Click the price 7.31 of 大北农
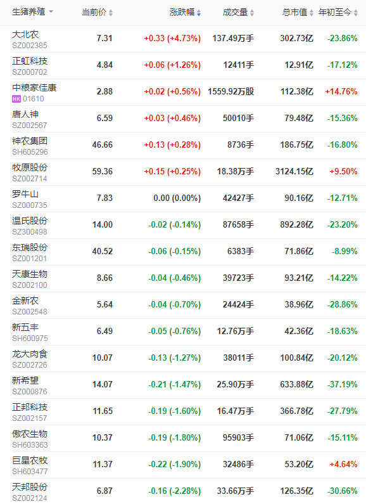The width and height of the screenshot is (366, 504). click(x=104, y=39)
